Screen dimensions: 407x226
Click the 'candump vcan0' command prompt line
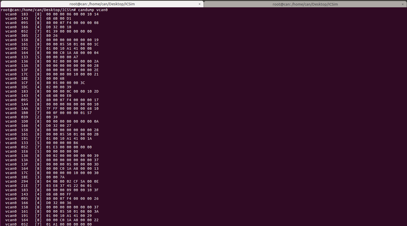coord(54,10)
